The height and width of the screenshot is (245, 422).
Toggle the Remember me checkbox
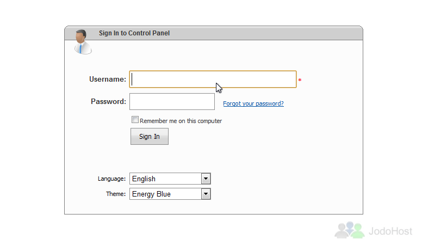135,120
